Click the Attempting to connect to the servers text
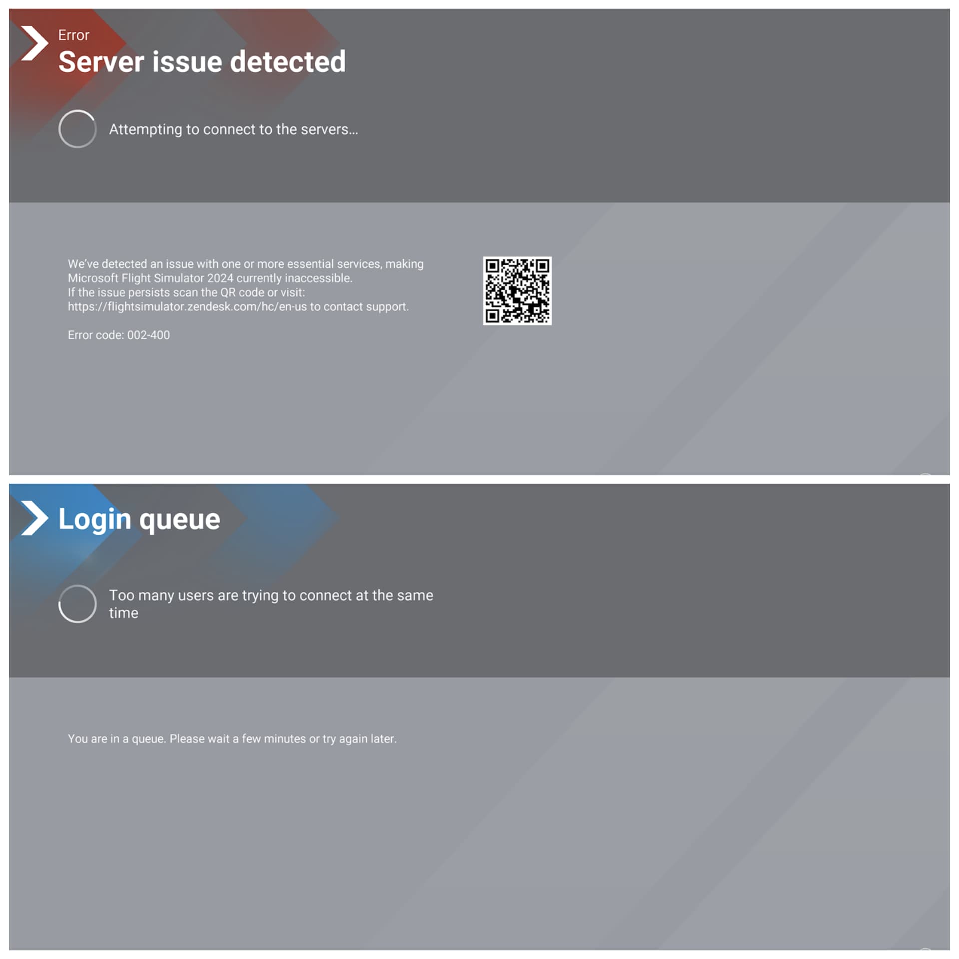The width and height of the screenshot is (959, 959). point(234,129)
